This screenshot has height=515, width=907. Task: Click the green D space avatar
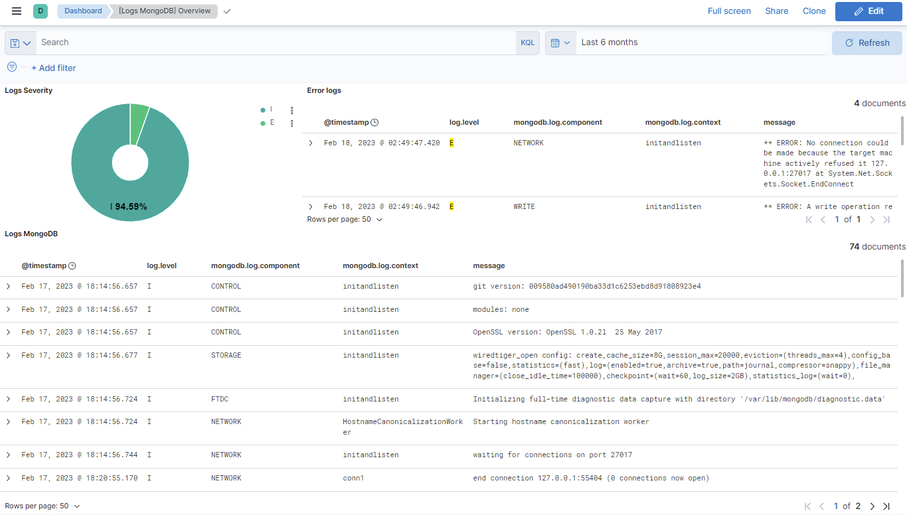[x=41, y=11]
